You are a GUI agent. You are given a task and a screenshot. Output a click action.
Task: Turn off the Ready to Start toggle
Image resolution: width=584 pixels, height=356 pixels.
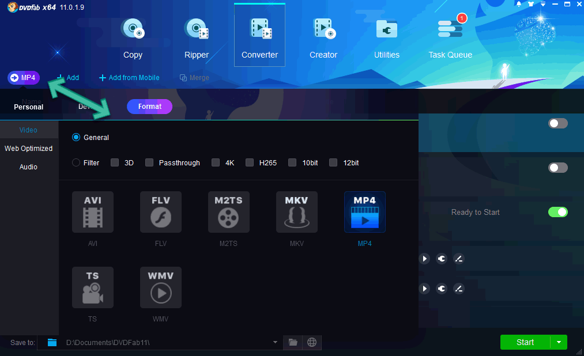coord(558,212)
